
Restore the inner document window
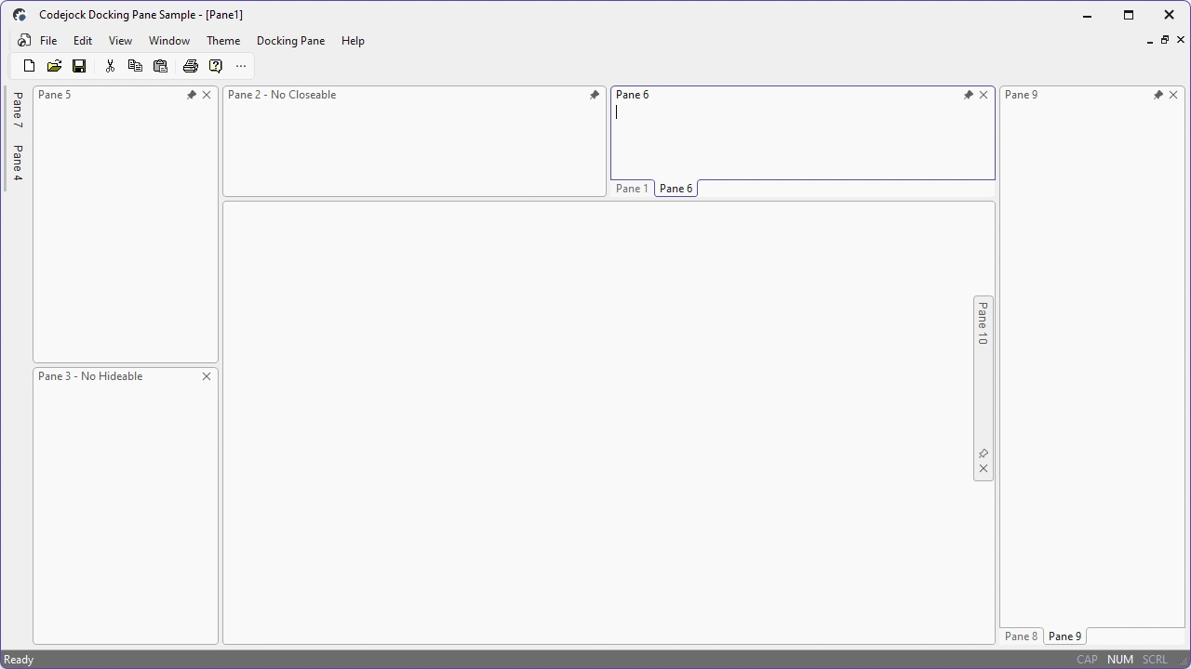coord(1165,40)
